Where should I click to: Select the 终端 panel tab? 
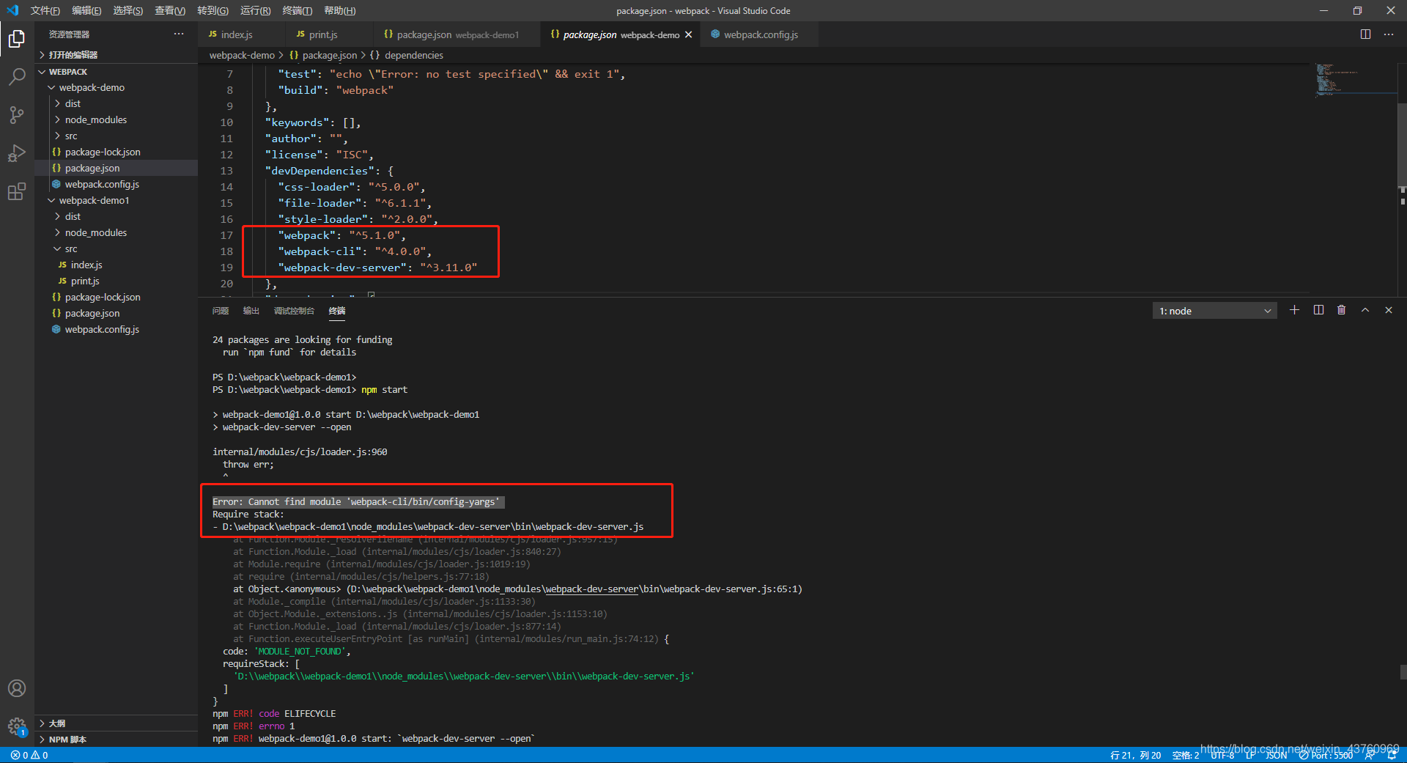coord(337,311)
